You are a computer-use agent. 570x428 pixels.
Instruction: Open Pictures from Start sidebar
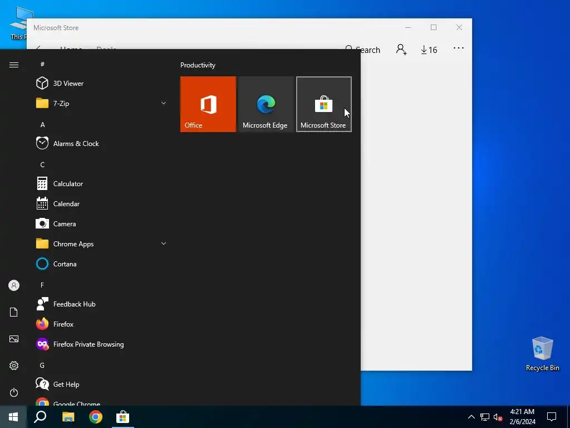pyautogui.click(x=14, y=339)
